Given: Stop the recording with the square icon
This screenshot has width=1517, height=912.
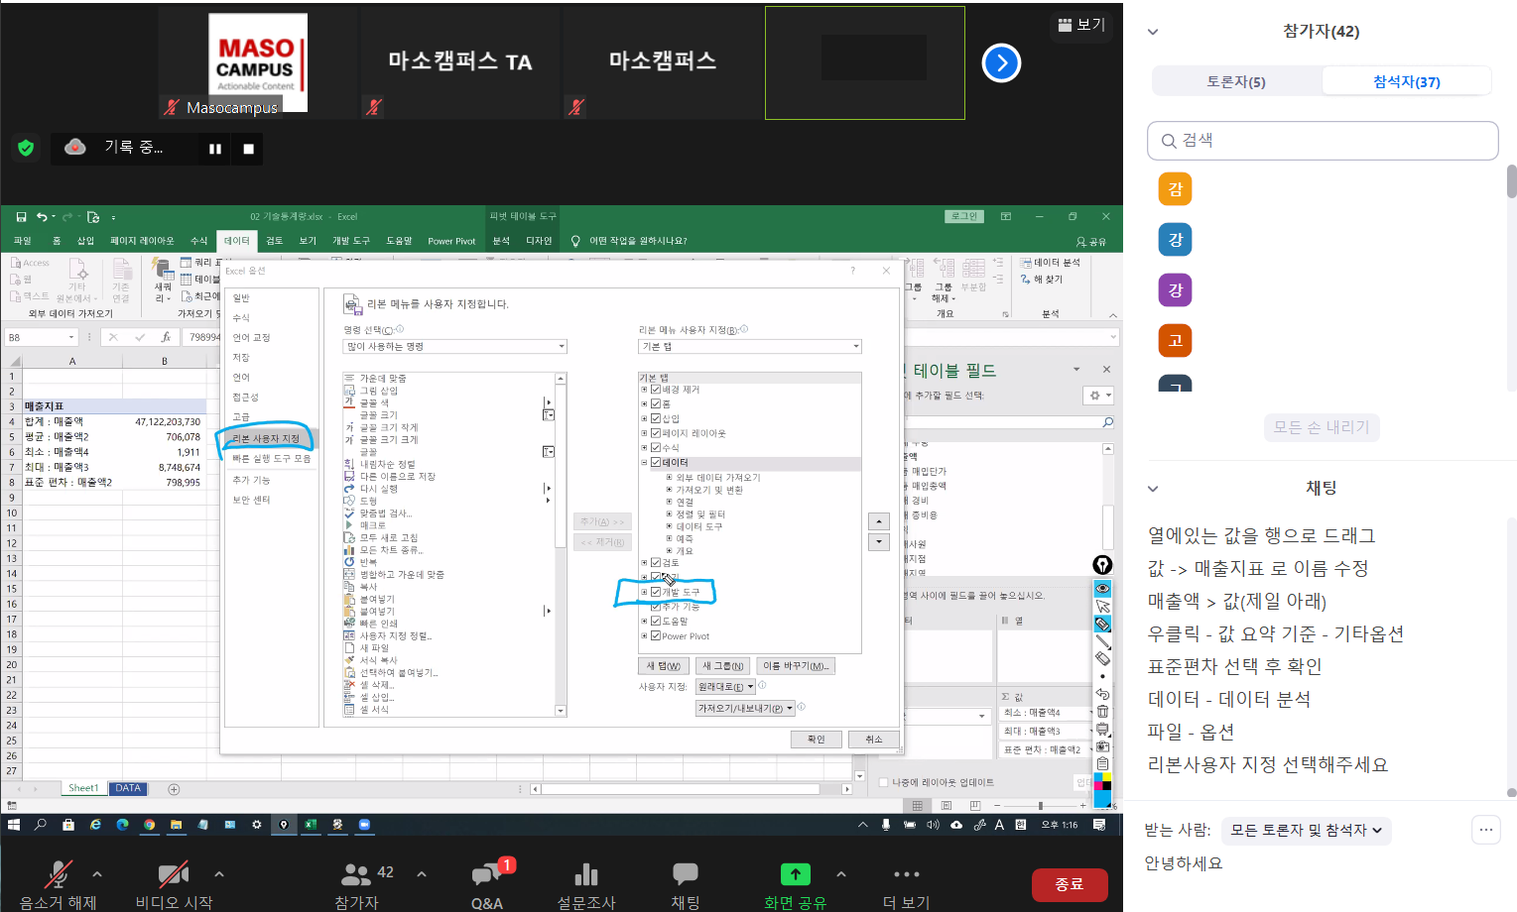Looking at the screenshot, I should click(x=248, y=149).
